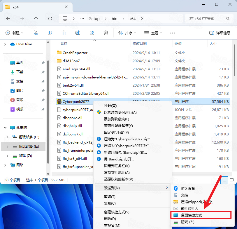Image resolution: width=237 pixels, height=229 pixels.
Task: Open the 新建 dropdown
Action: pos(14,33)
